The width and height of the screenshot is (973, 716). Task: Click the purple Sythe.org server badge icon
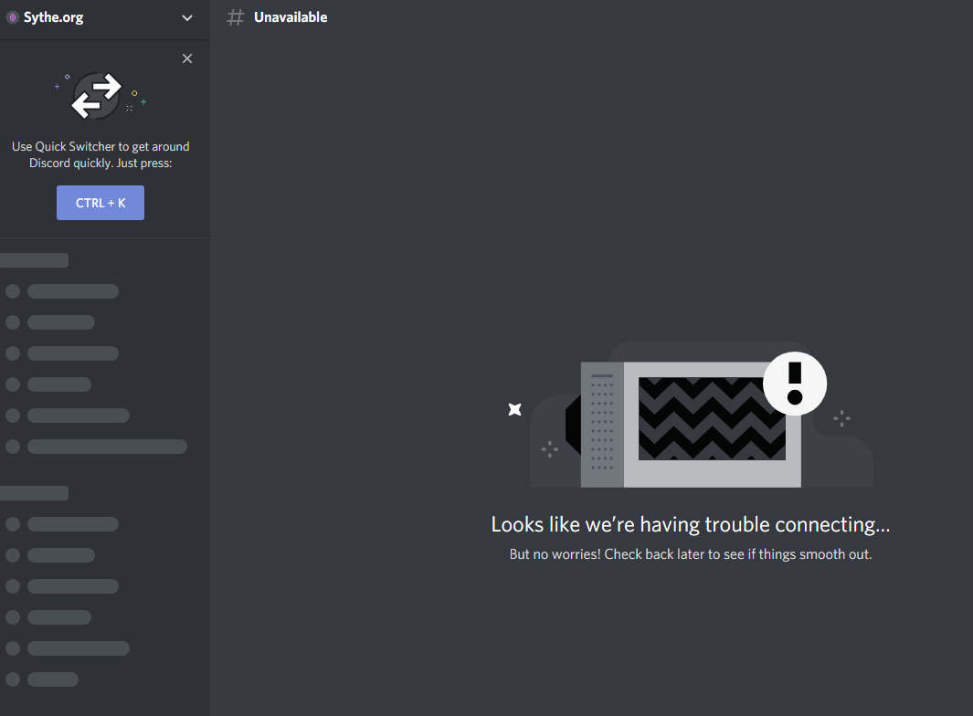coord(12,18)
